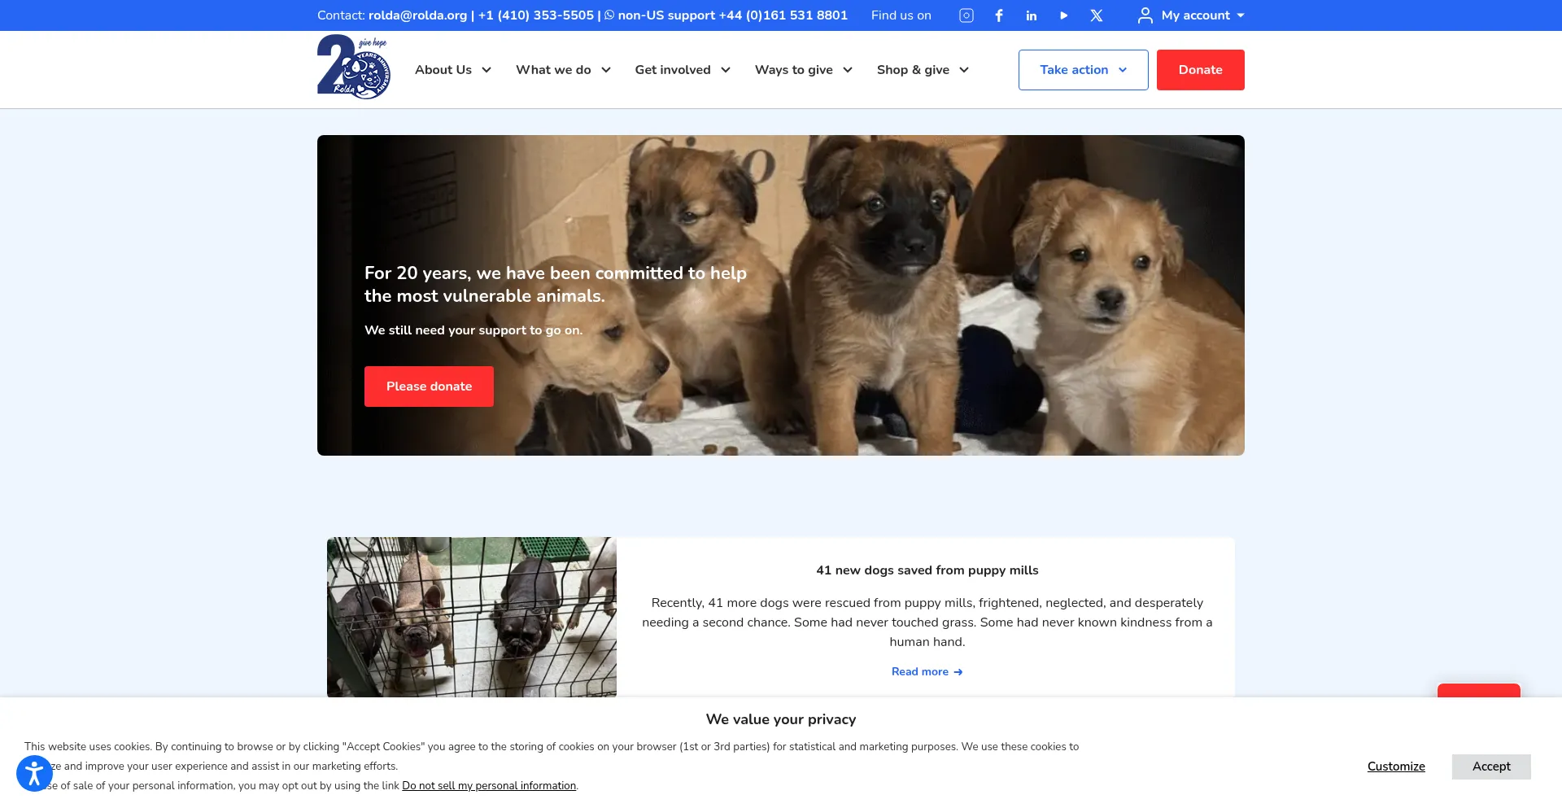Accept cookies with the Accept button

[x=1491, y=767]
